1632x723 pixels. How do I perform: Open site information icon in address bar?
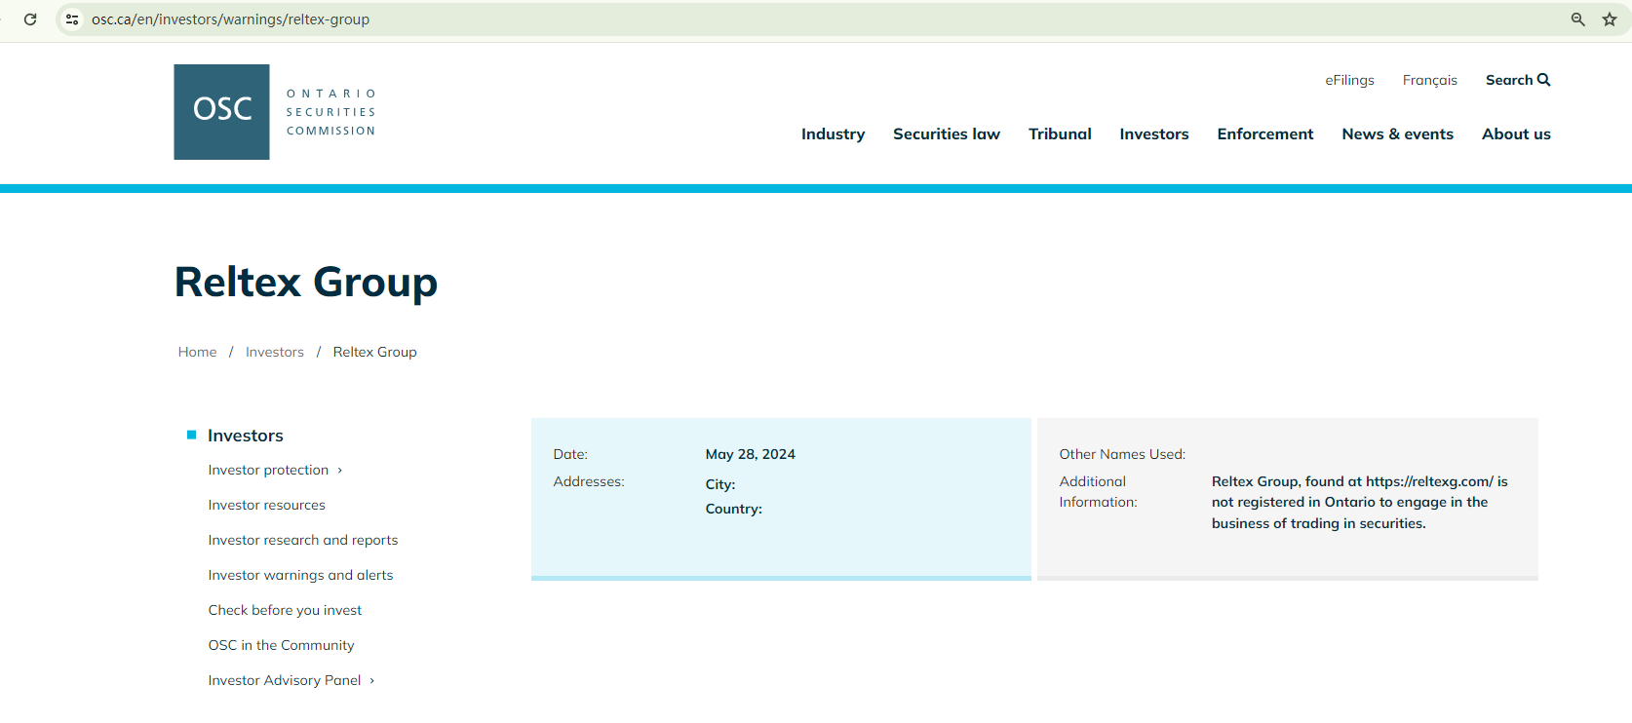(72, 19)
